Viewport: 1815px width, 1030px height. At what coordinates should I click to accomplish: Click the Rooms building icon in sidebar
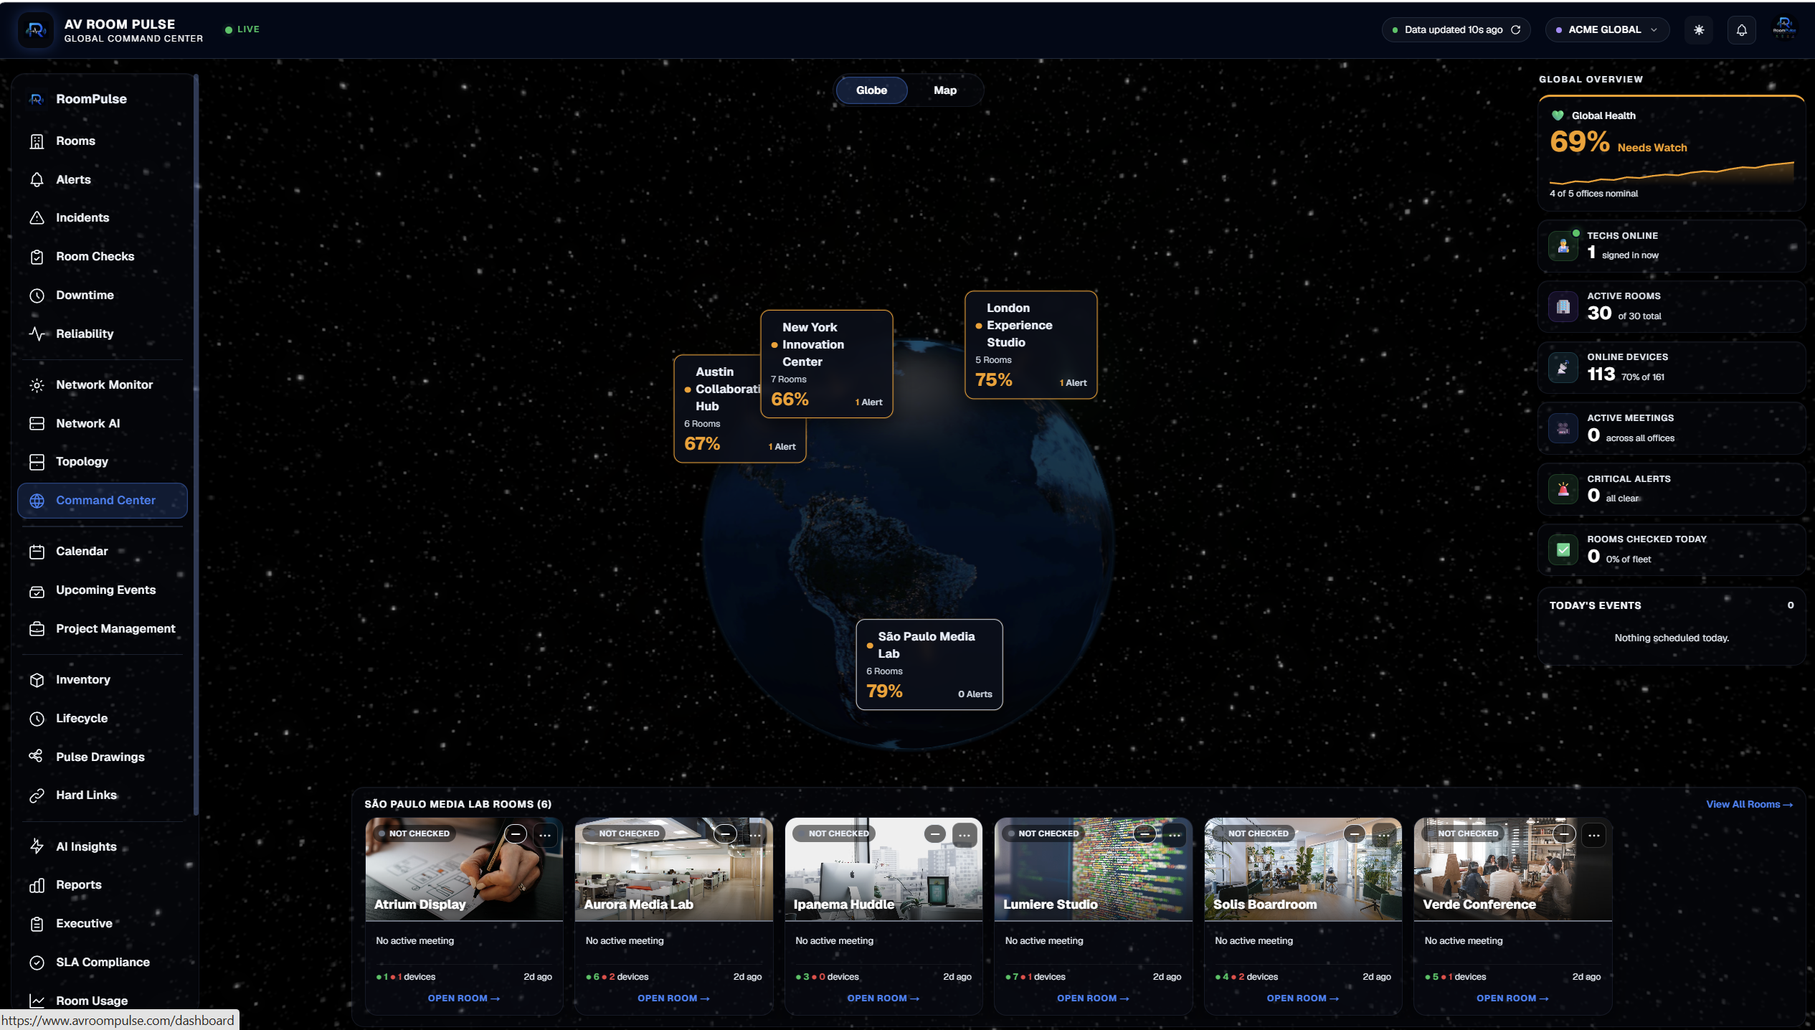tap(37, 141)
